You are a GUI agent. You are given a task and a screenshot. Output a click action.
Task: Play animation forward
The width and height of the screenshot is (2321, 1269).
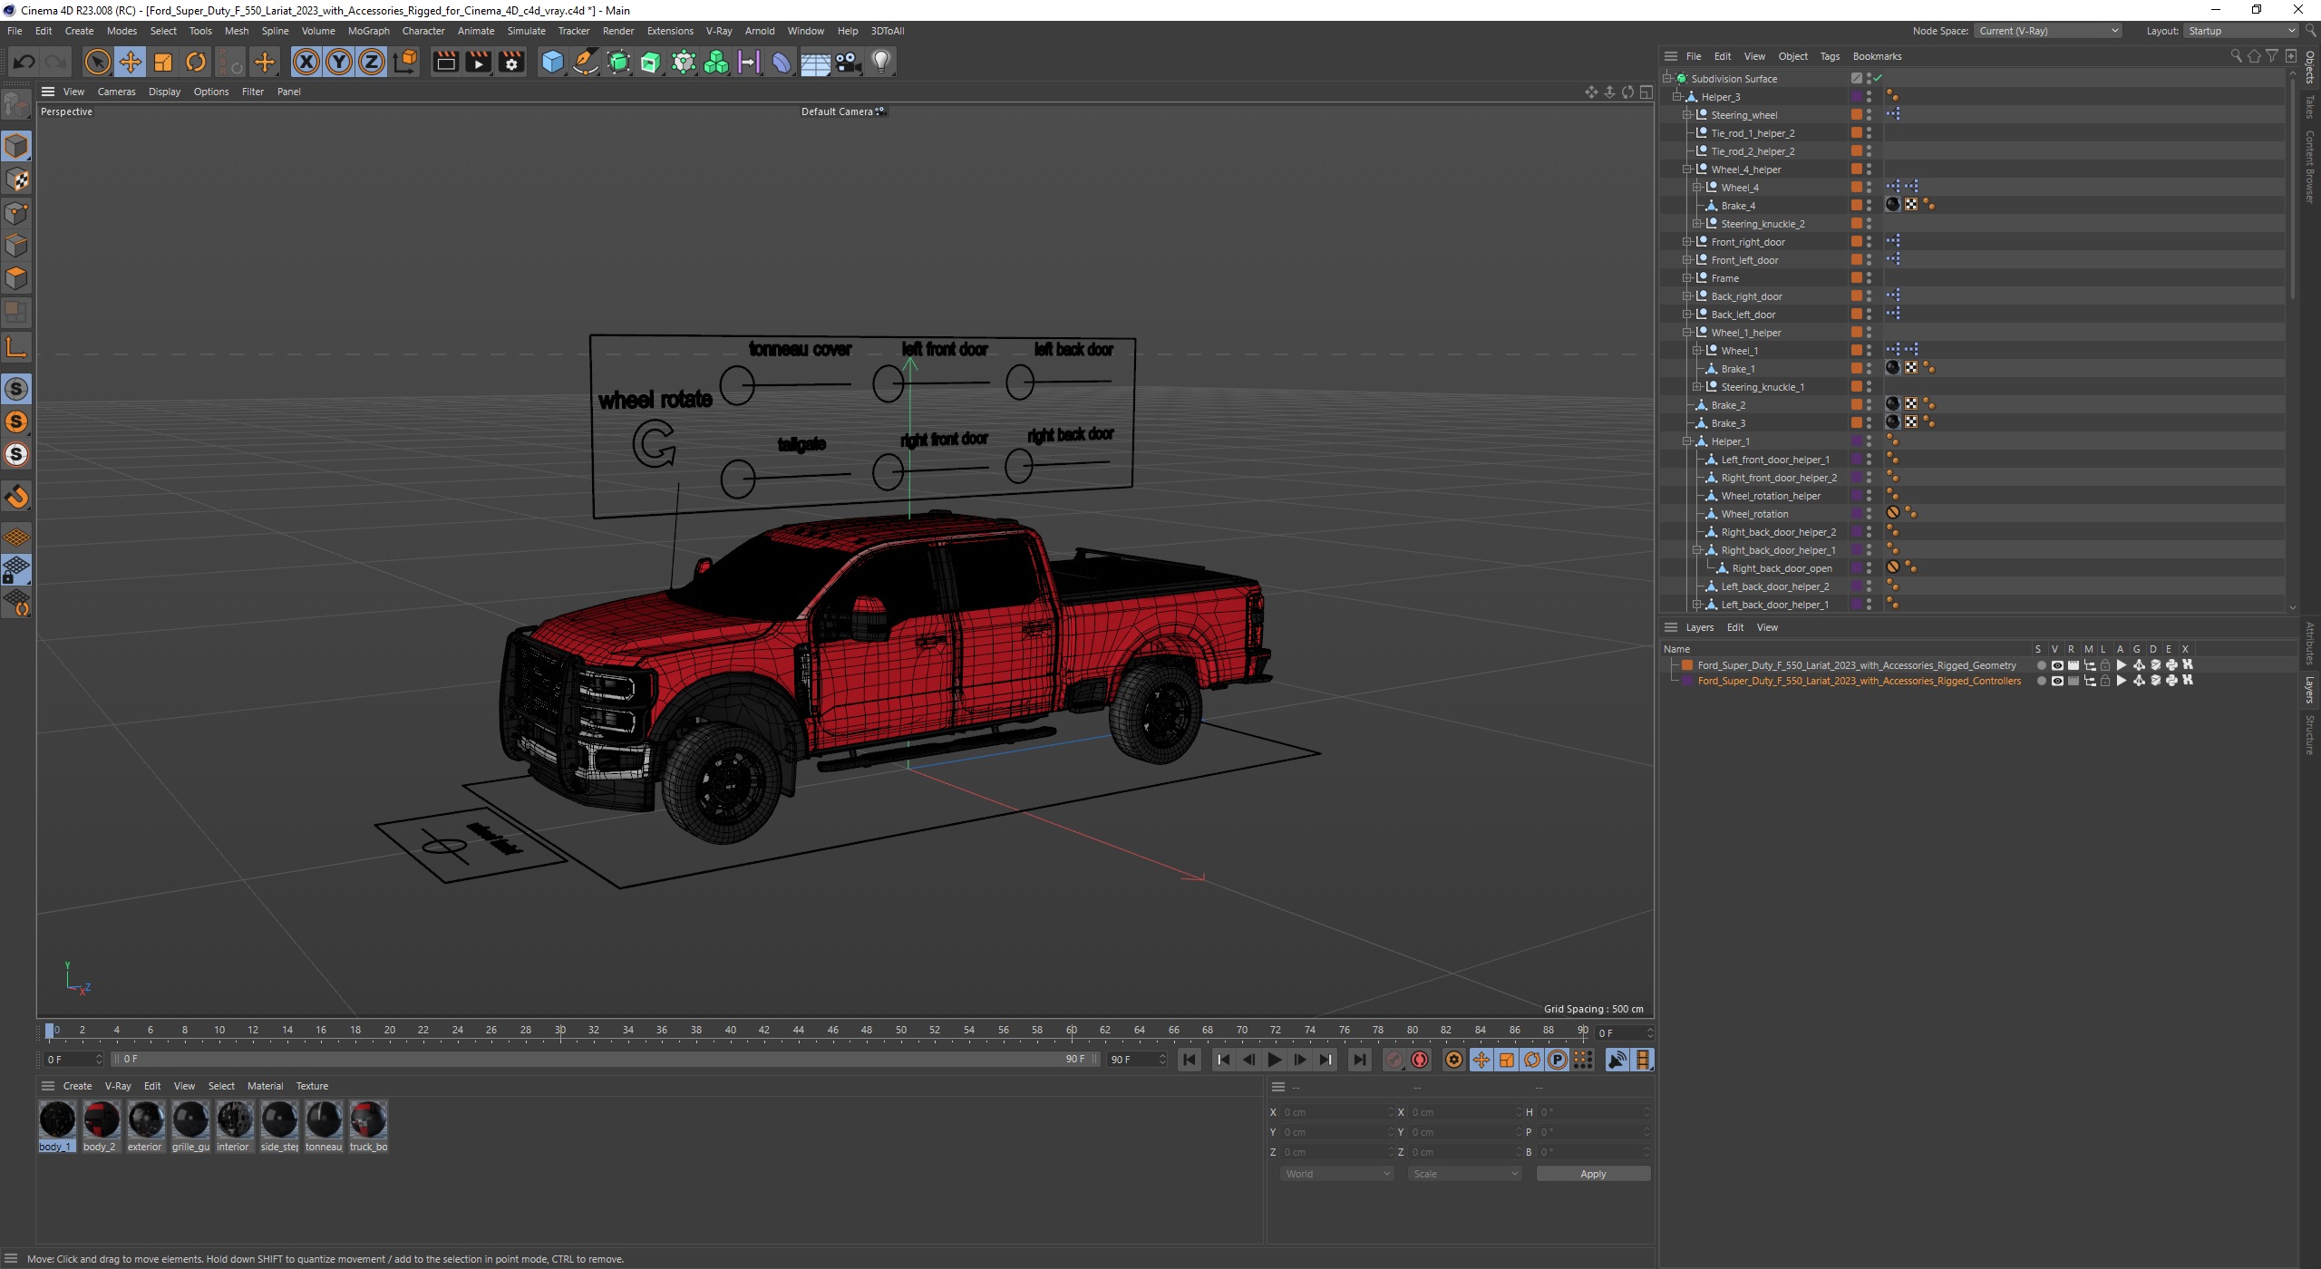tap(1275, 1060)
